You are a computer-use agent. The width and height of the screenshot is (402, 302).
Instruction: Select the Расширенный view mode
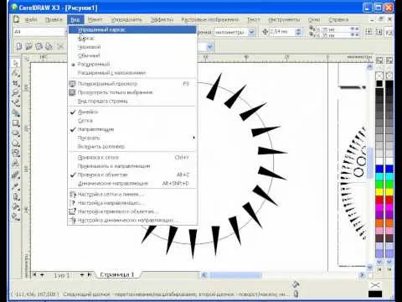click(x=132, y=64)
